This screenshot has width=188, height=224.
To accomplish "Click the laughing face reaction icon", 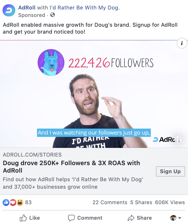I will click(x=20, y=202).
